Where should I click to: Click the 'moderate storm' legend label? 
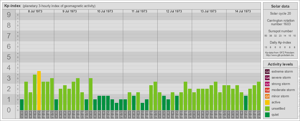click(283, 90)
